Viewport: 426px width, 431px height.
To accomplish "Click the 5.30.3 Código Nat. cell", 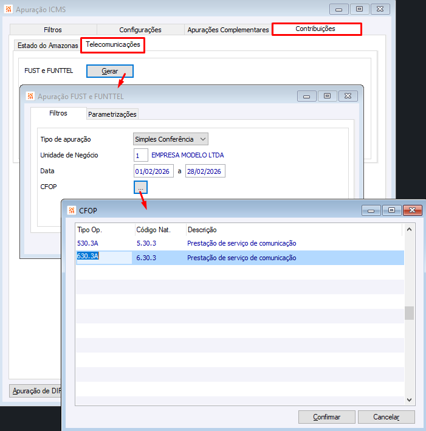I will pyautogui.click(x=146, y=243).
